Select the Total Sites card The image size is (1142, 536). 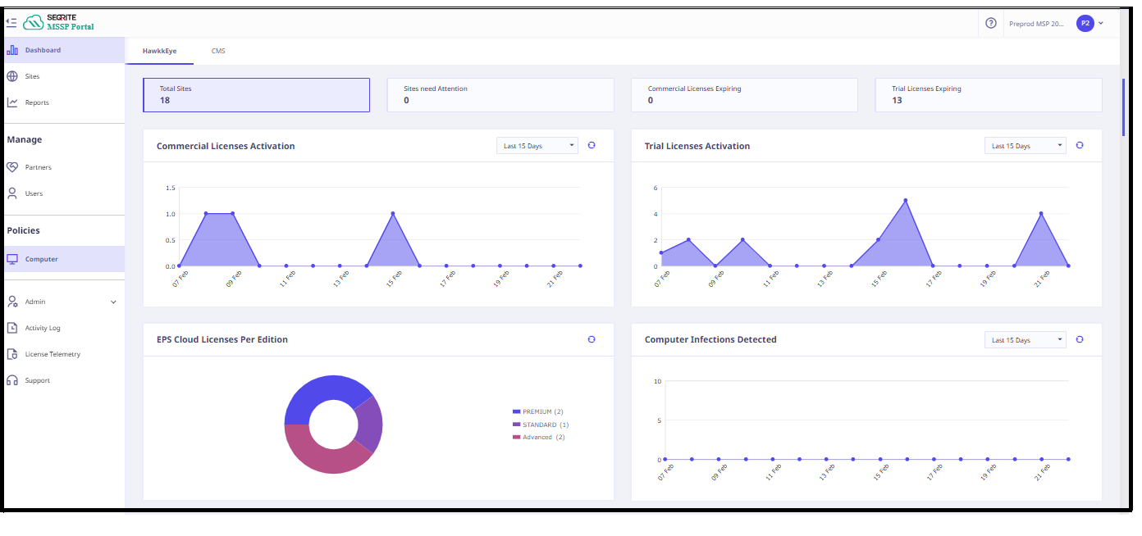click(x=256, y=95)
